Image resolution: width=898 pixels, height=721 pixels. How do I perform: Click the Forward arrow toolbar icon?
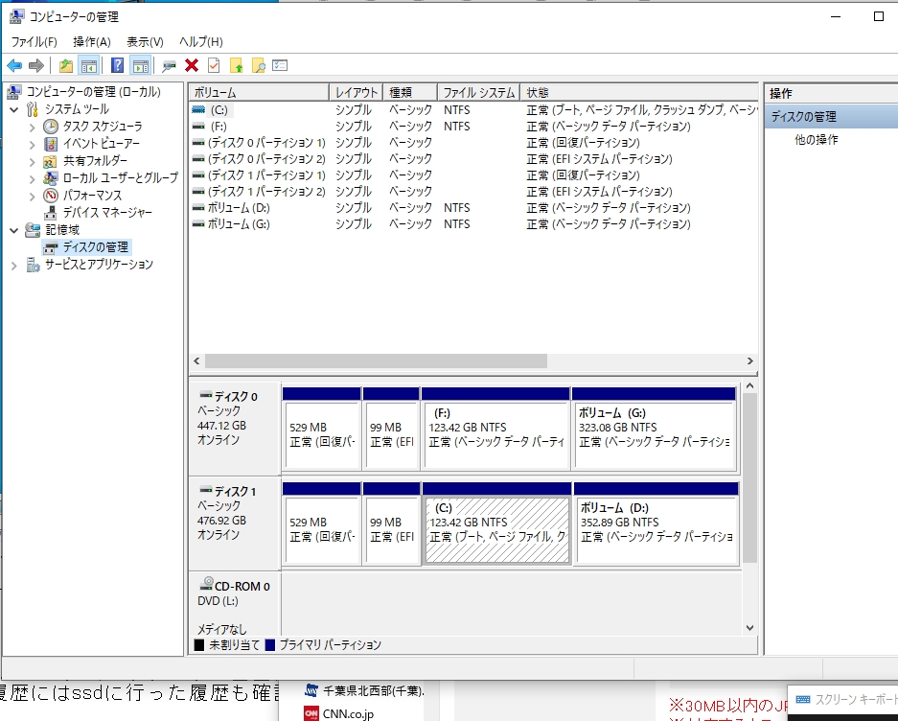tap(36, 66)
